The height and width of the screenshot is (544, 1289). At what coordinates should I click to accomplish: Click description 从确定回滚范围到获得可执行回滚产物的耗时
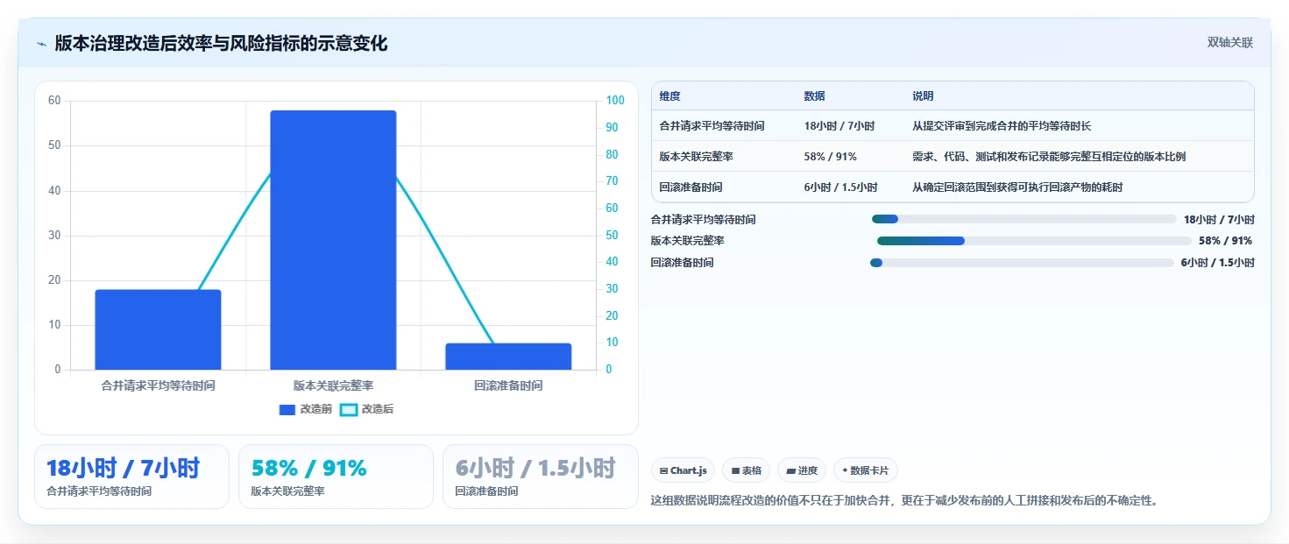(x=1017, y=187)
